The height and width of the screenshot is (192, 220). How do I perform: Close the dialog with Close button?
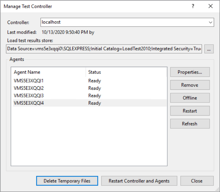click(x=197, y=181)
